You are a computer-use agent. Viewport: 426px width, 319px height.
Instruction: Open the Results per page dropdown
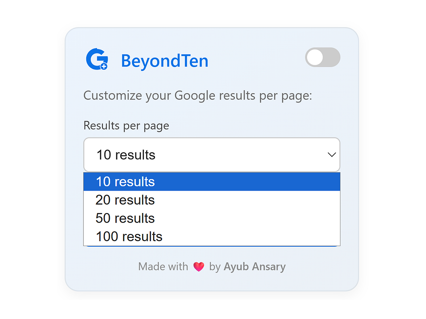(x=212, y=155)
